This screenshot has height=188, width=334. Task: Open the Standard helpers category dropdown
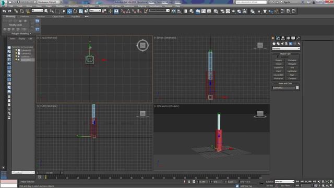(x=286, y=49)
